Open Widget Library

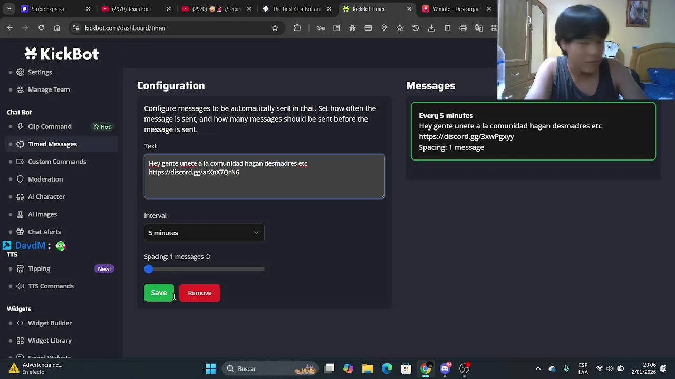[50, 341]
